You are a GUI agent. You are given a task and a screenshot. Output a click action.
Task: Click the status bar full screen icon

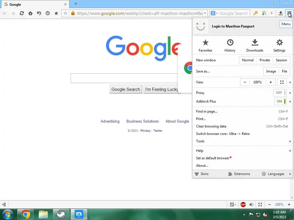(260, 205)
